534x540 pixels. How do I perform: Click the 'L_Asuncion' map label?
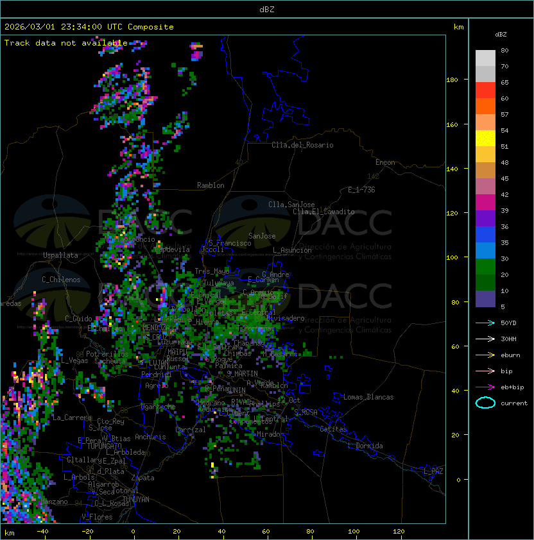(x=292, y=250)
